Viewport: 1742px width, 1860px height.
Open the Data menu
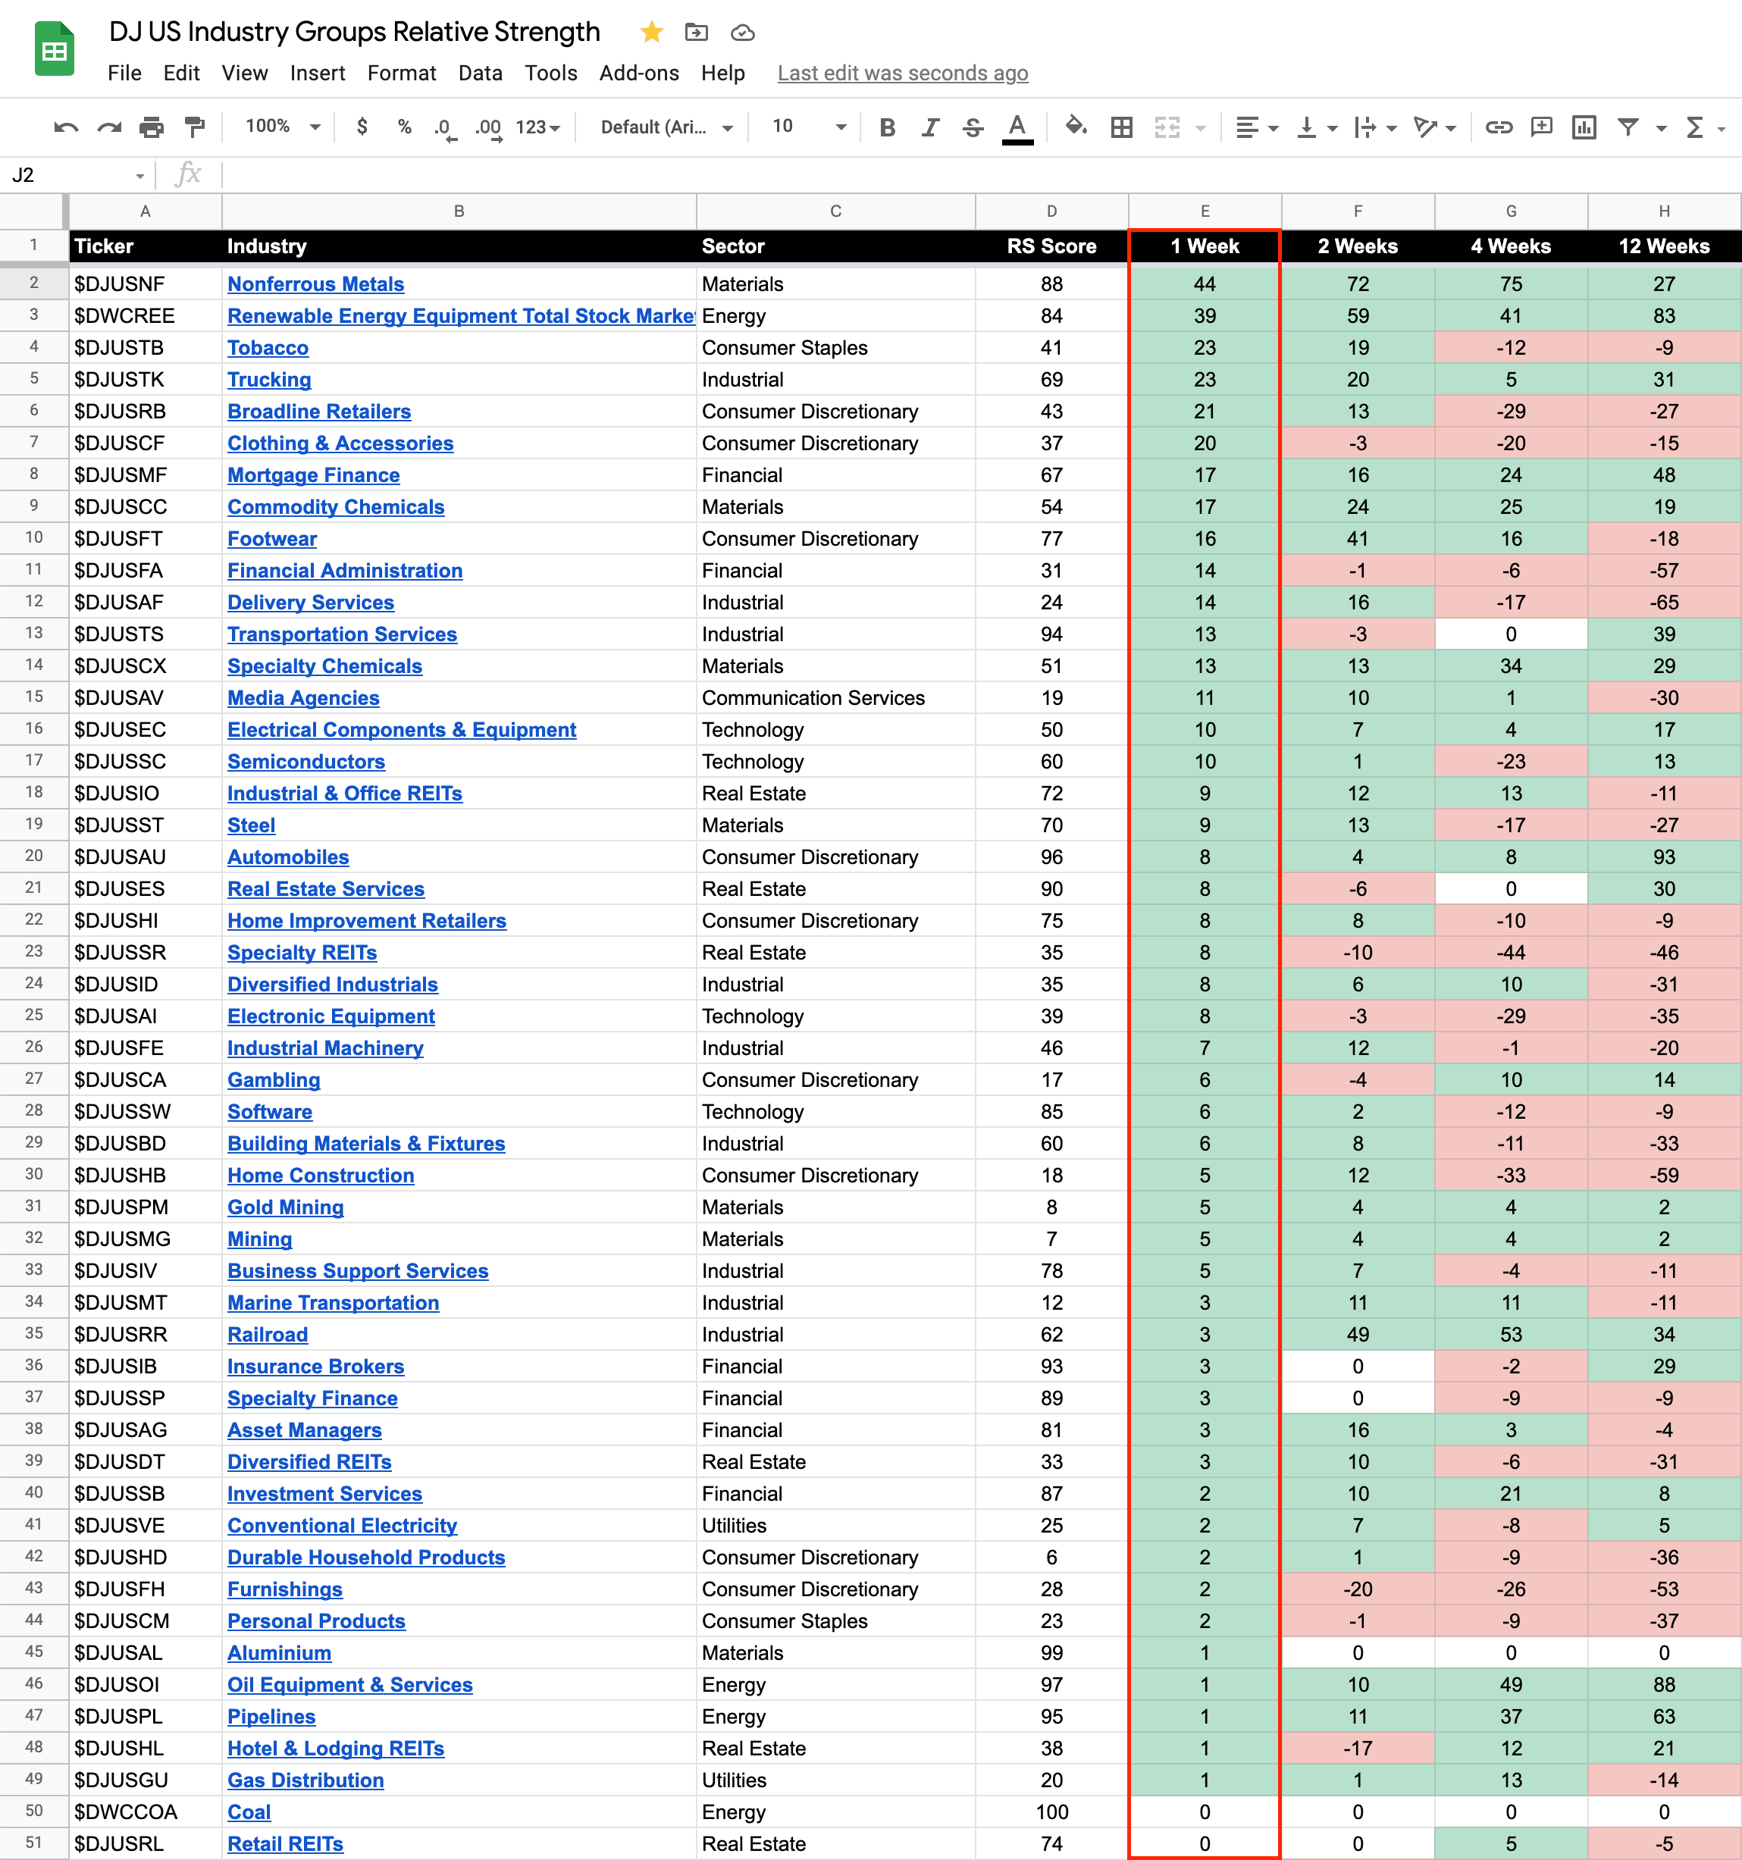pos(480,73)
